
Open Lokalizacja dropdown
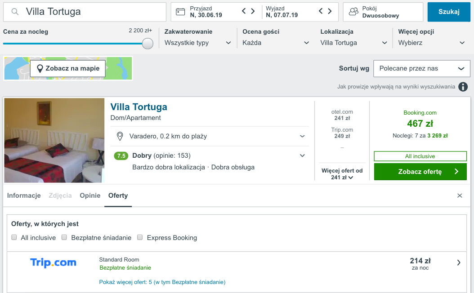click(353, 43)
